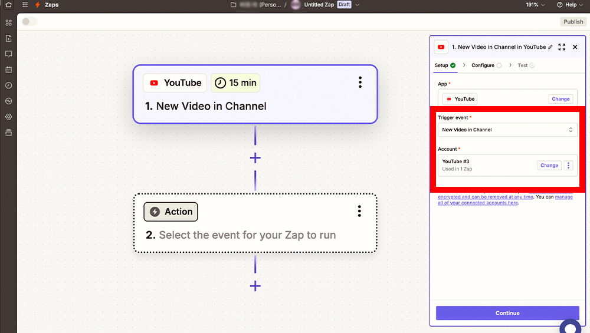The image size is (590, 333).
Task: Switch to the Setup tab
Action: pyautogui.click(x=445, y=65)
